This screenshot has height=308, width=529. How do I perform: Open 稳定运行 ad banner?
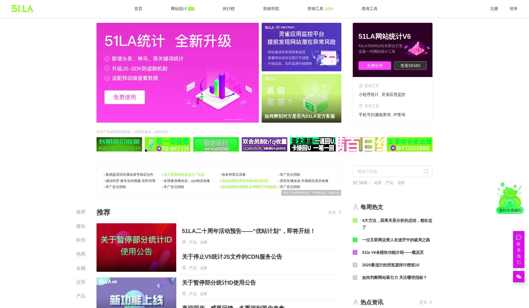[x=216, y=144]
